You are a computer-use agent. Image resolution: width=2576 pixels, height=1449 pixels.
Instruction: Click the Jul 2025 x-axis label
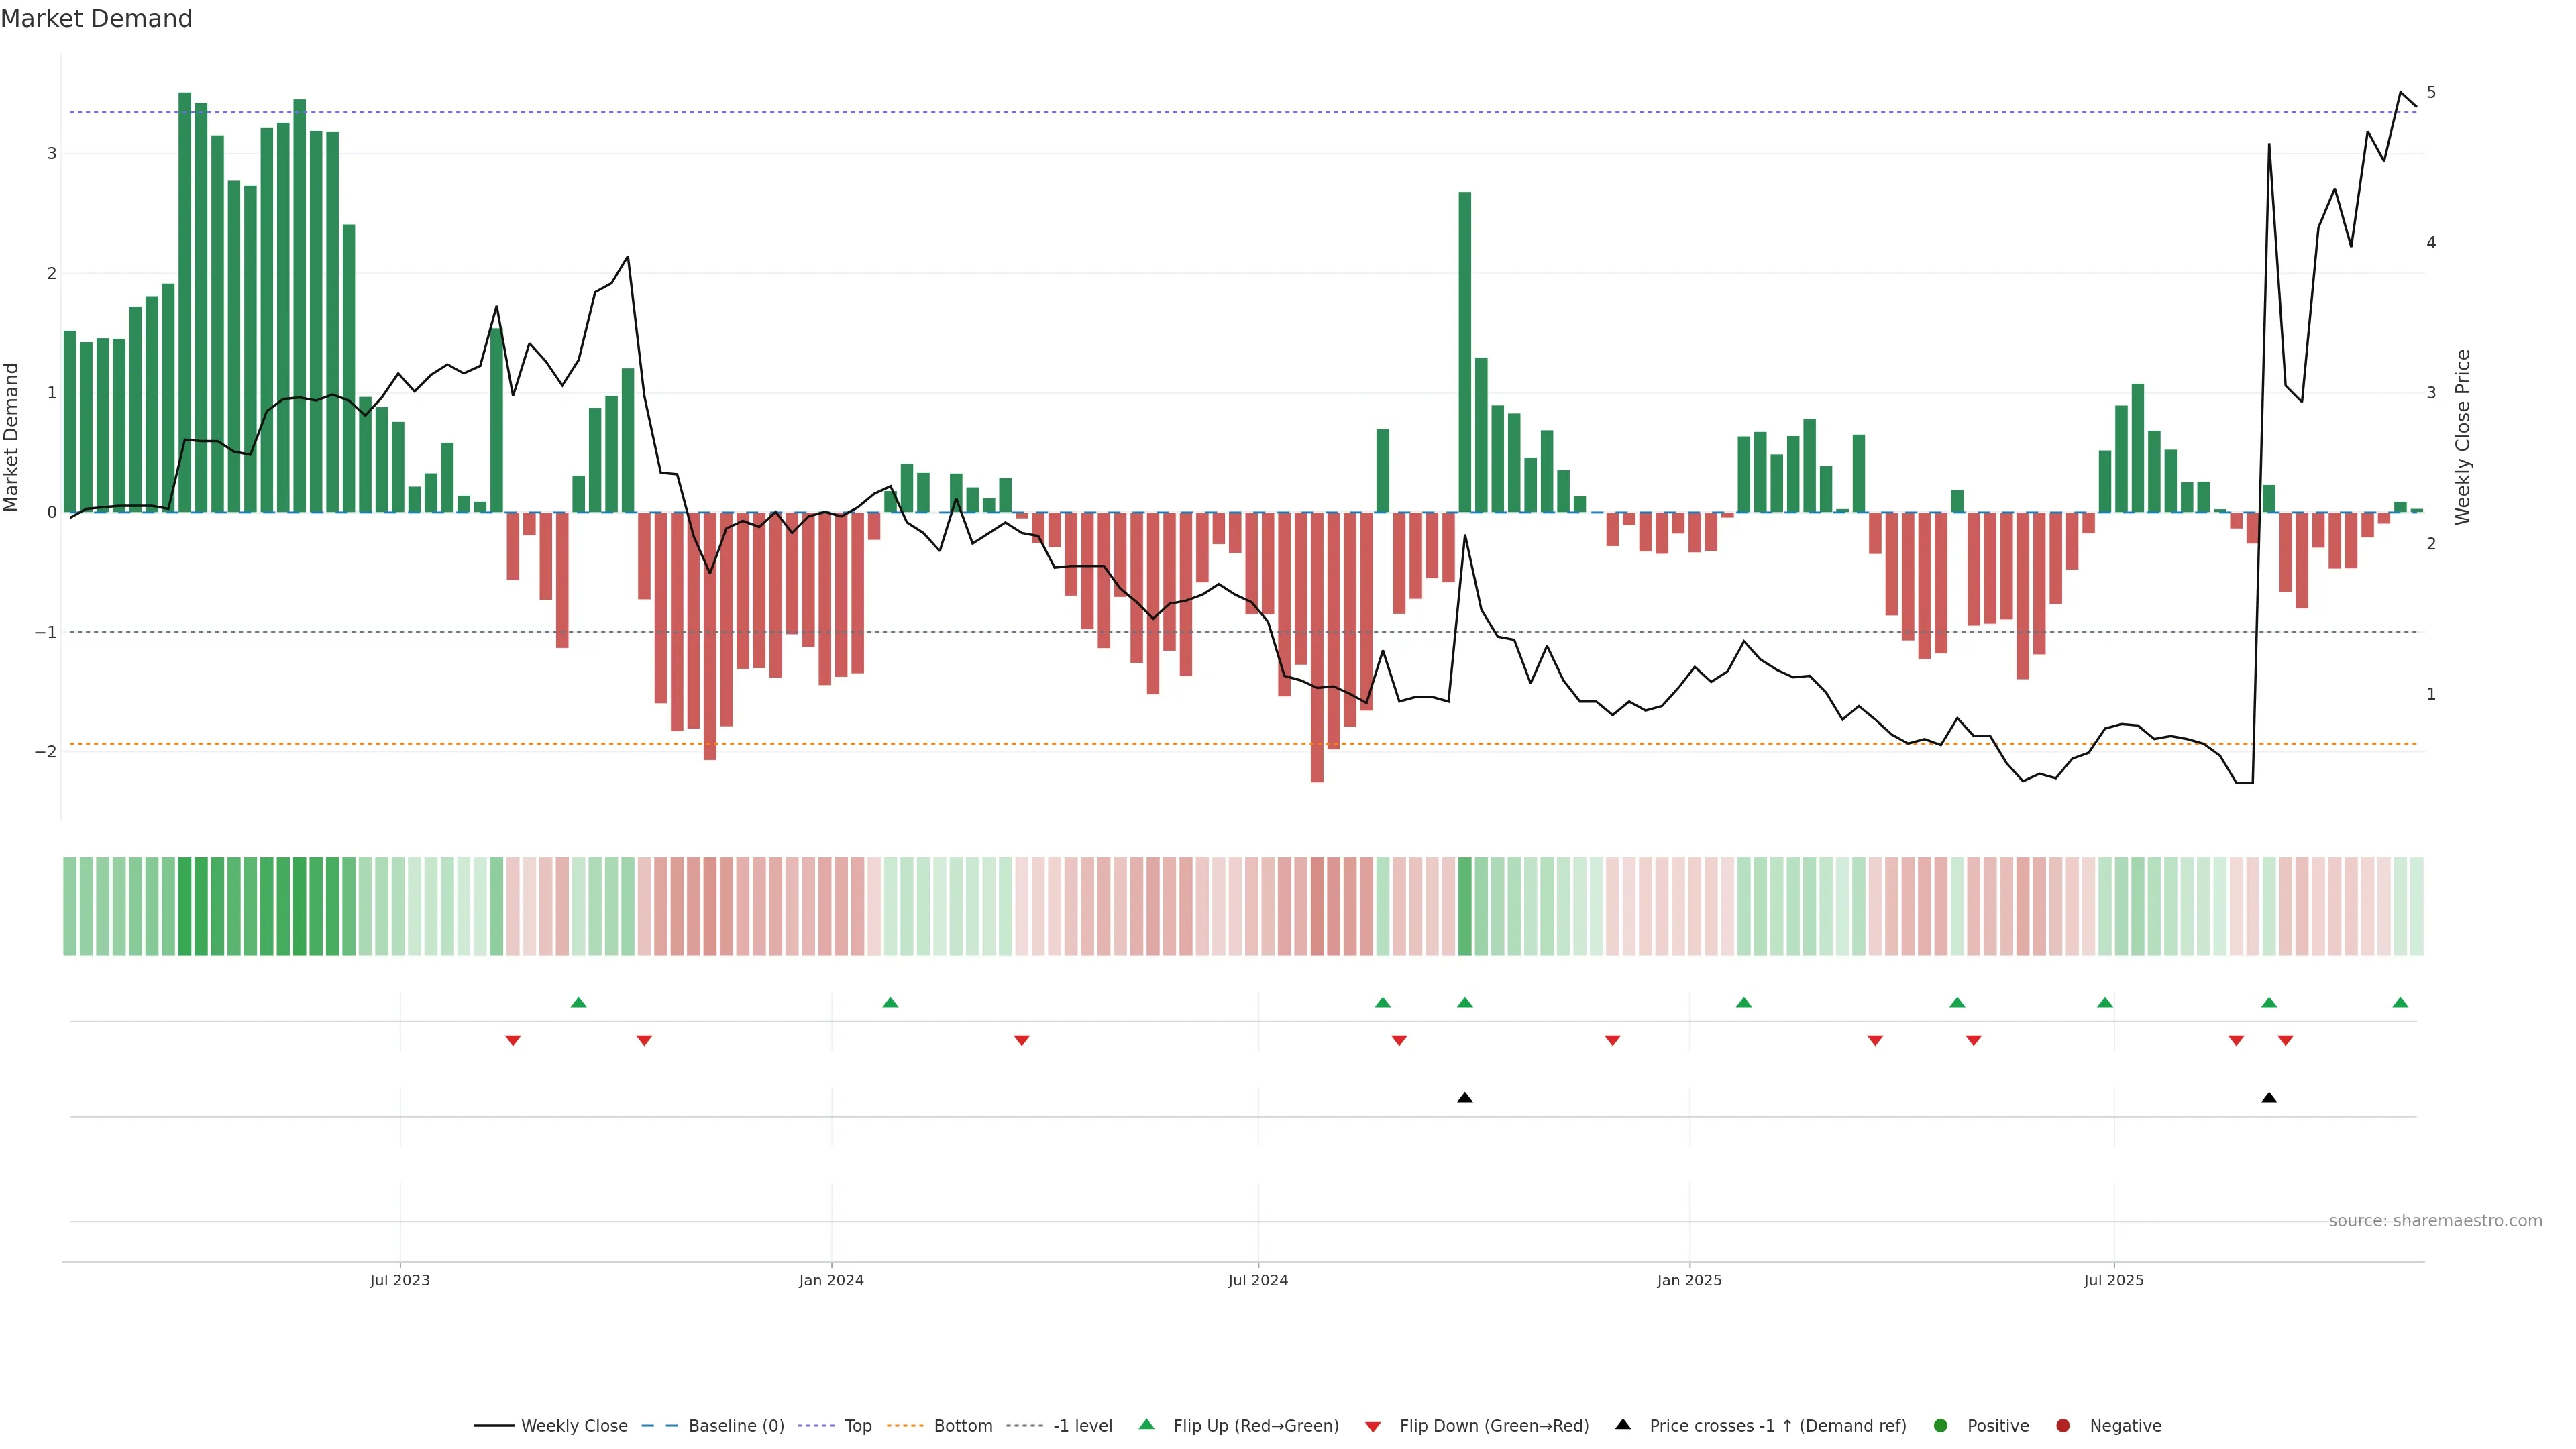pyautogui.click(x=2113, y=1280)
